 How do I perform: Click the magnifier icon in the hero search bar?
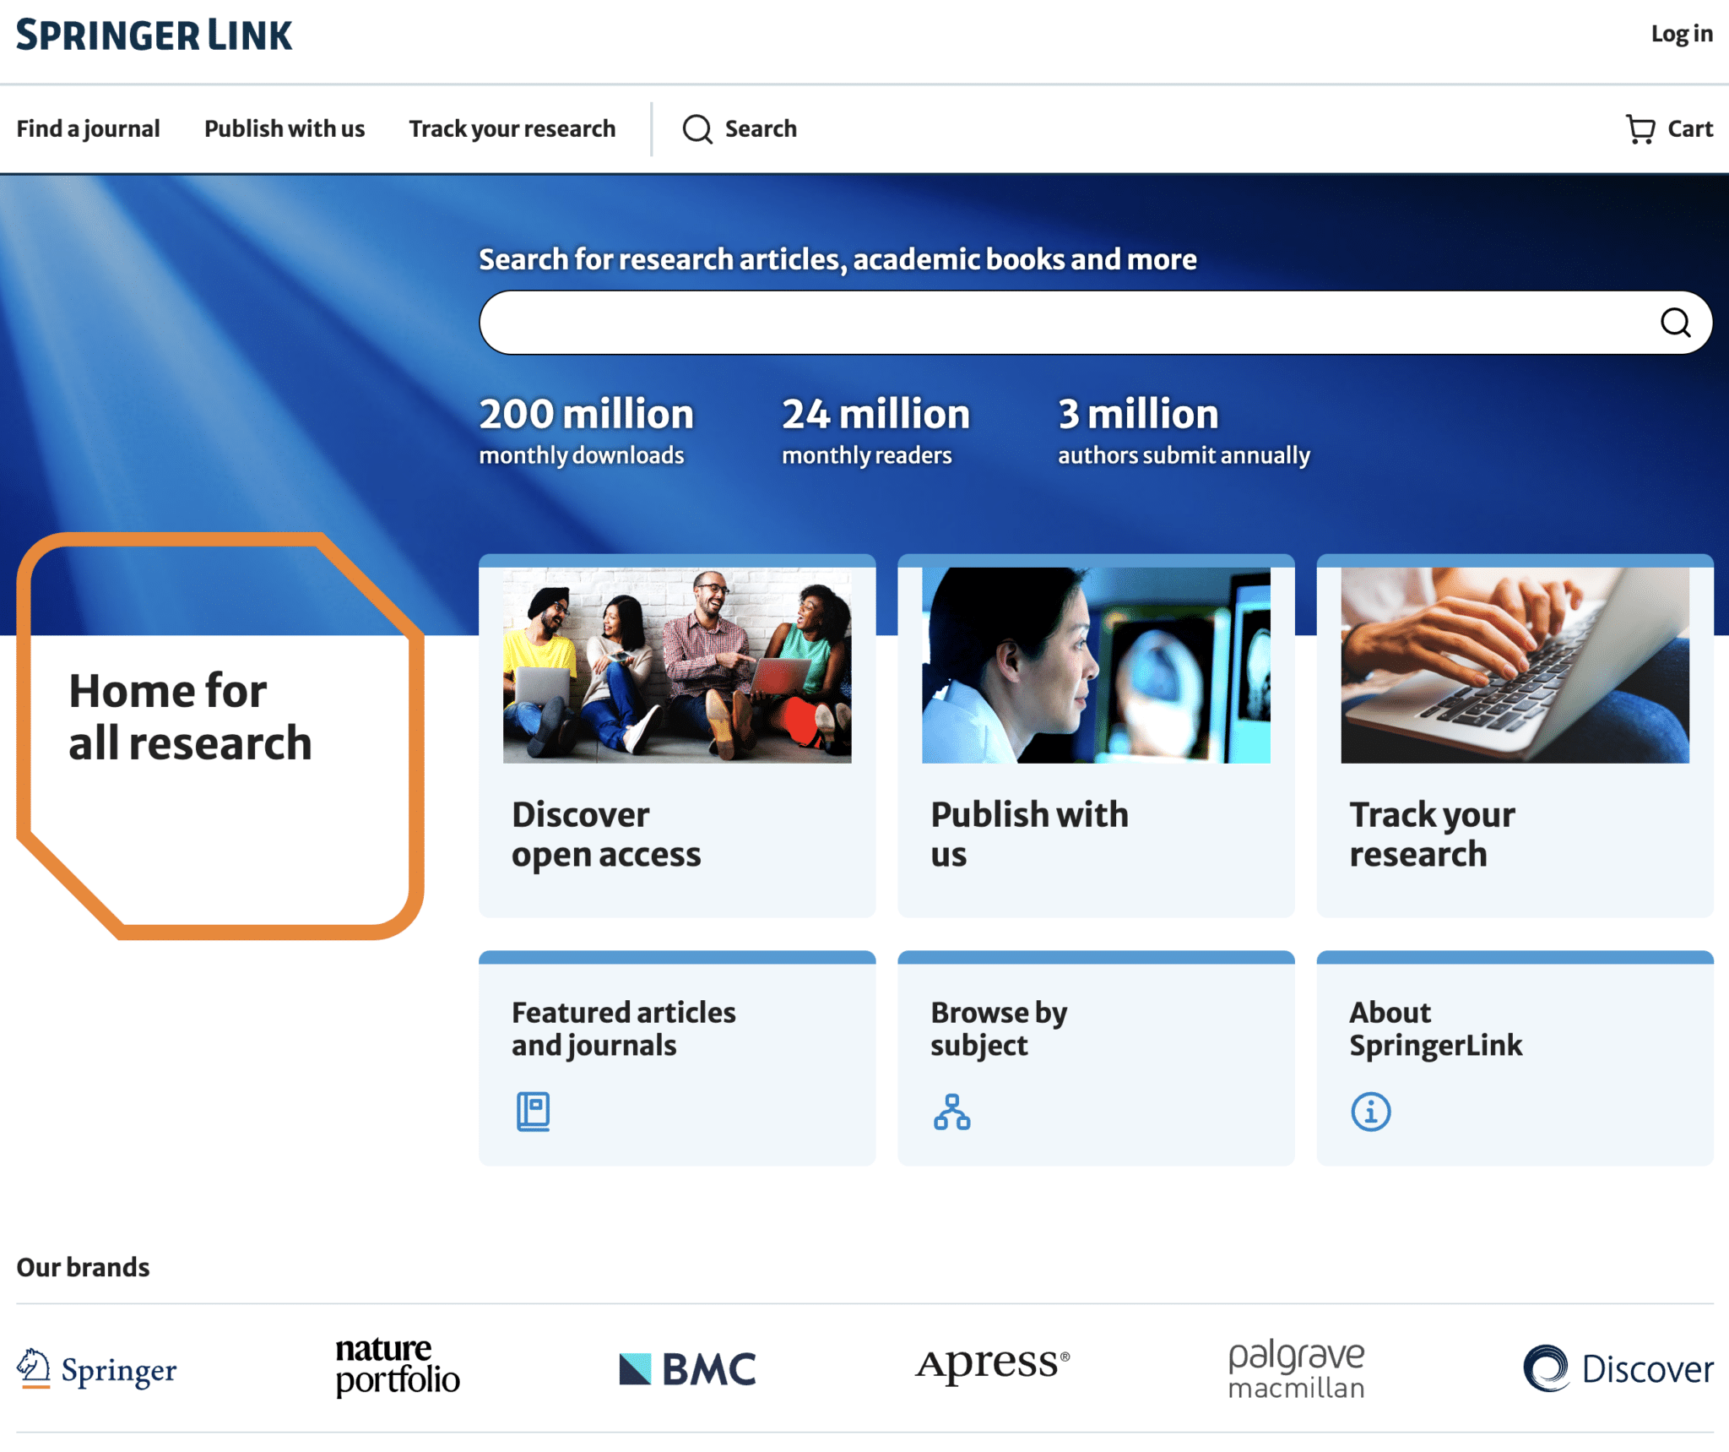click(x=1675, y=322)
